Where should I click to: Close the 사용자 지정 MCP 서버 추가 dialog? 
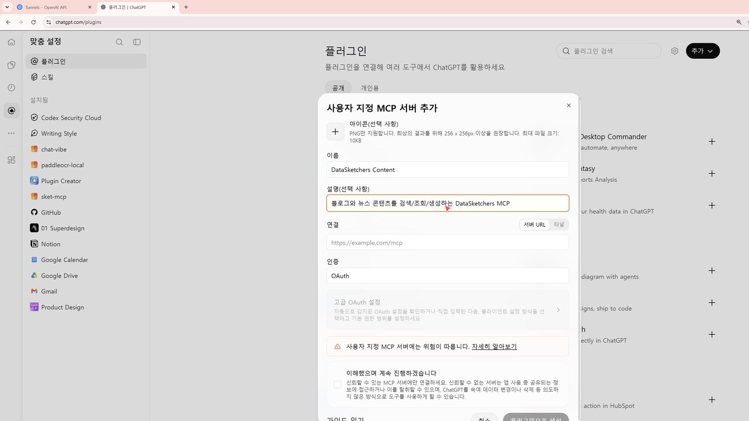[569, 105]
